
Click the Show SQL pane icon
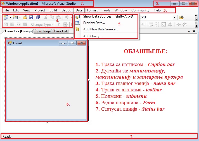pos(18,25)
